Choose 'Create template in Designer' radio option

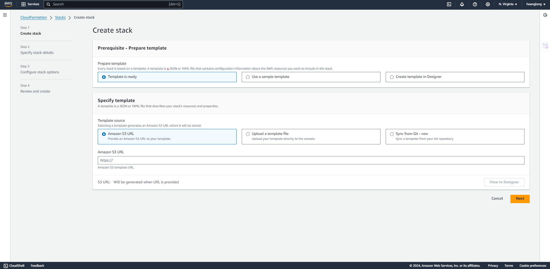point(392,77)
